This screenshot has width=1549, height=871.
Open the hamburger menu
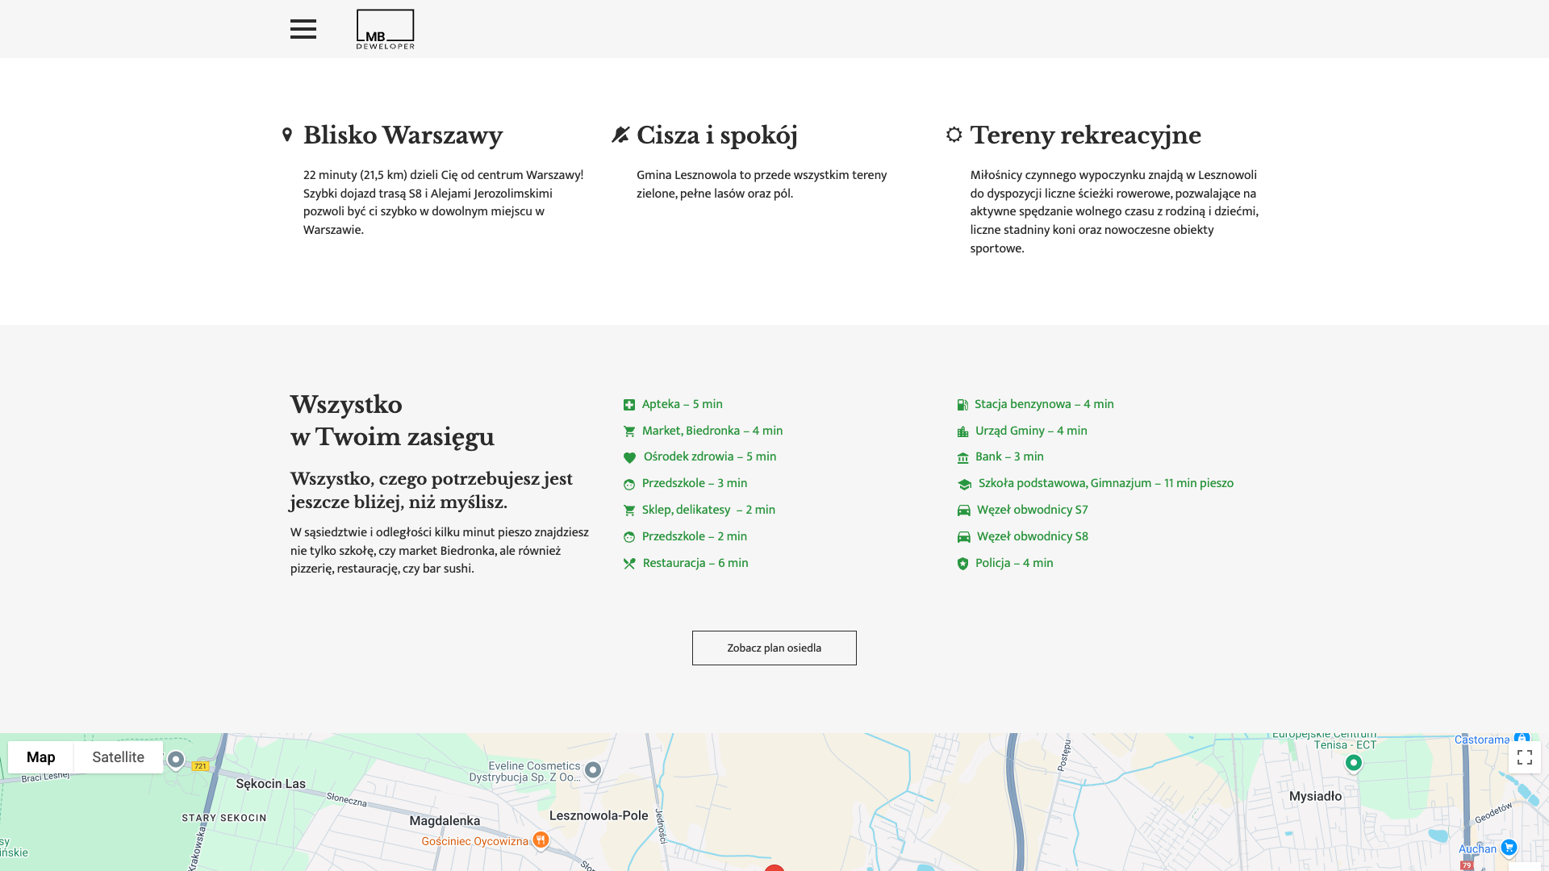click(303, 29)
